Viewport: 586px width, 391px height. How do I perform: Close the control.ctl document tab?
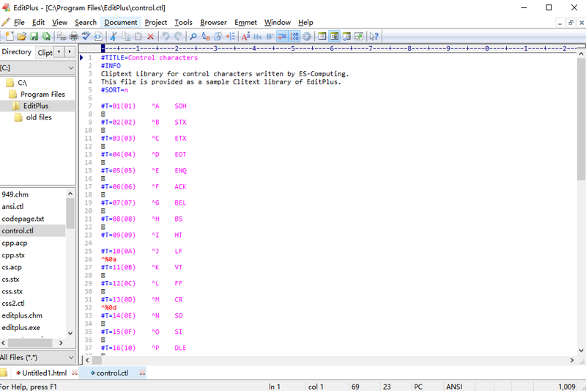pyautogui.click(x=142, y=373)
